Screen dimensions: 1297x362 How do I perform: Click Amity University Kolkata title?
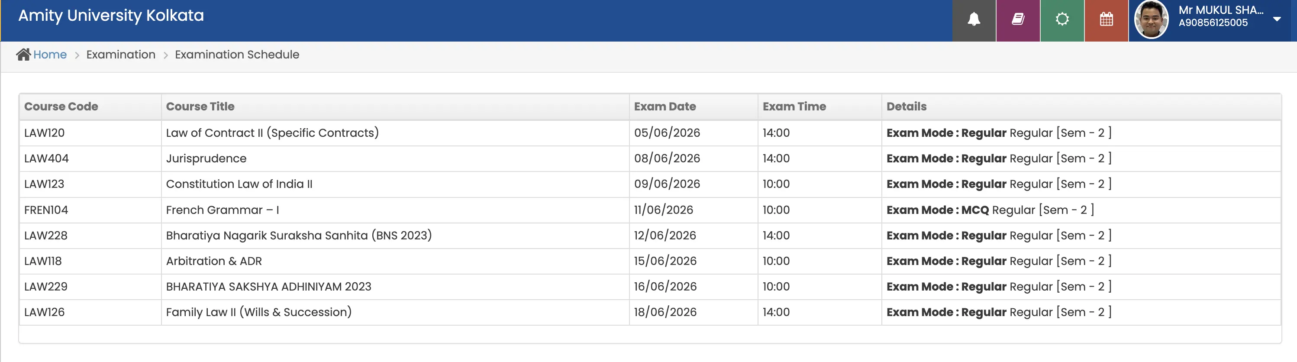111,16
